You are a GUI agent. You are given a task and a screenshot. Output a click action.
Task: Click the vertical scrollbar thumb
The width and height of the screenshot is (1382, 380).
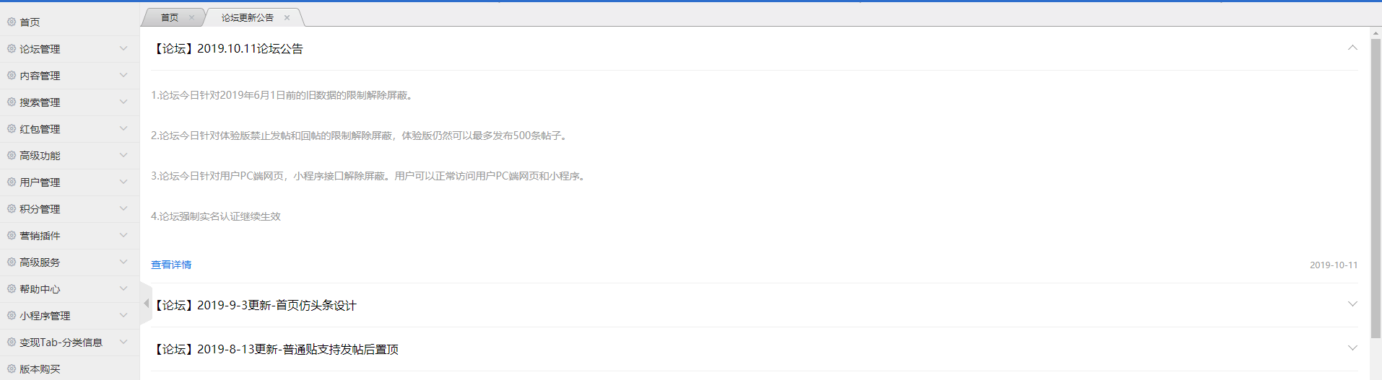(1376, 187)
